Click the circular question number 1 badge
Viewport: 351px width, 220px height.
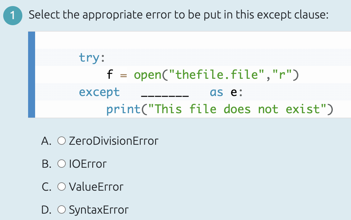[x=13, y=15]
